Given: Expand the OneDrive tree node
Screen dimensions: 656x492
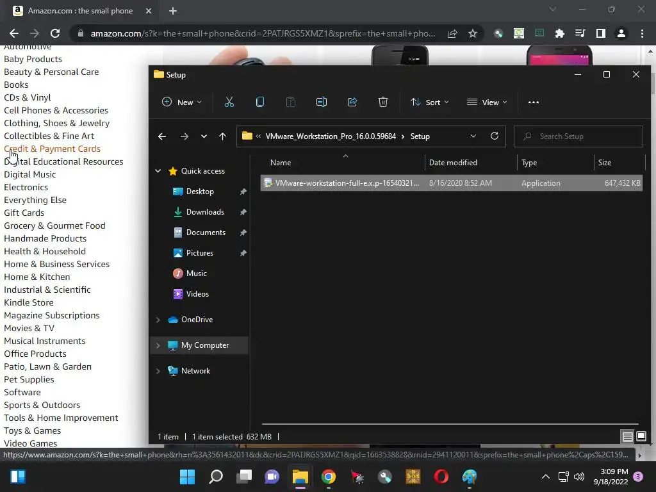Looking at the screenshot, I should pos(158,320).
